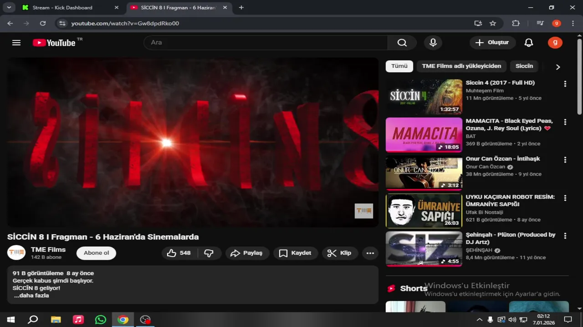
Task: Go back in browser history
Action: [10, 23]
